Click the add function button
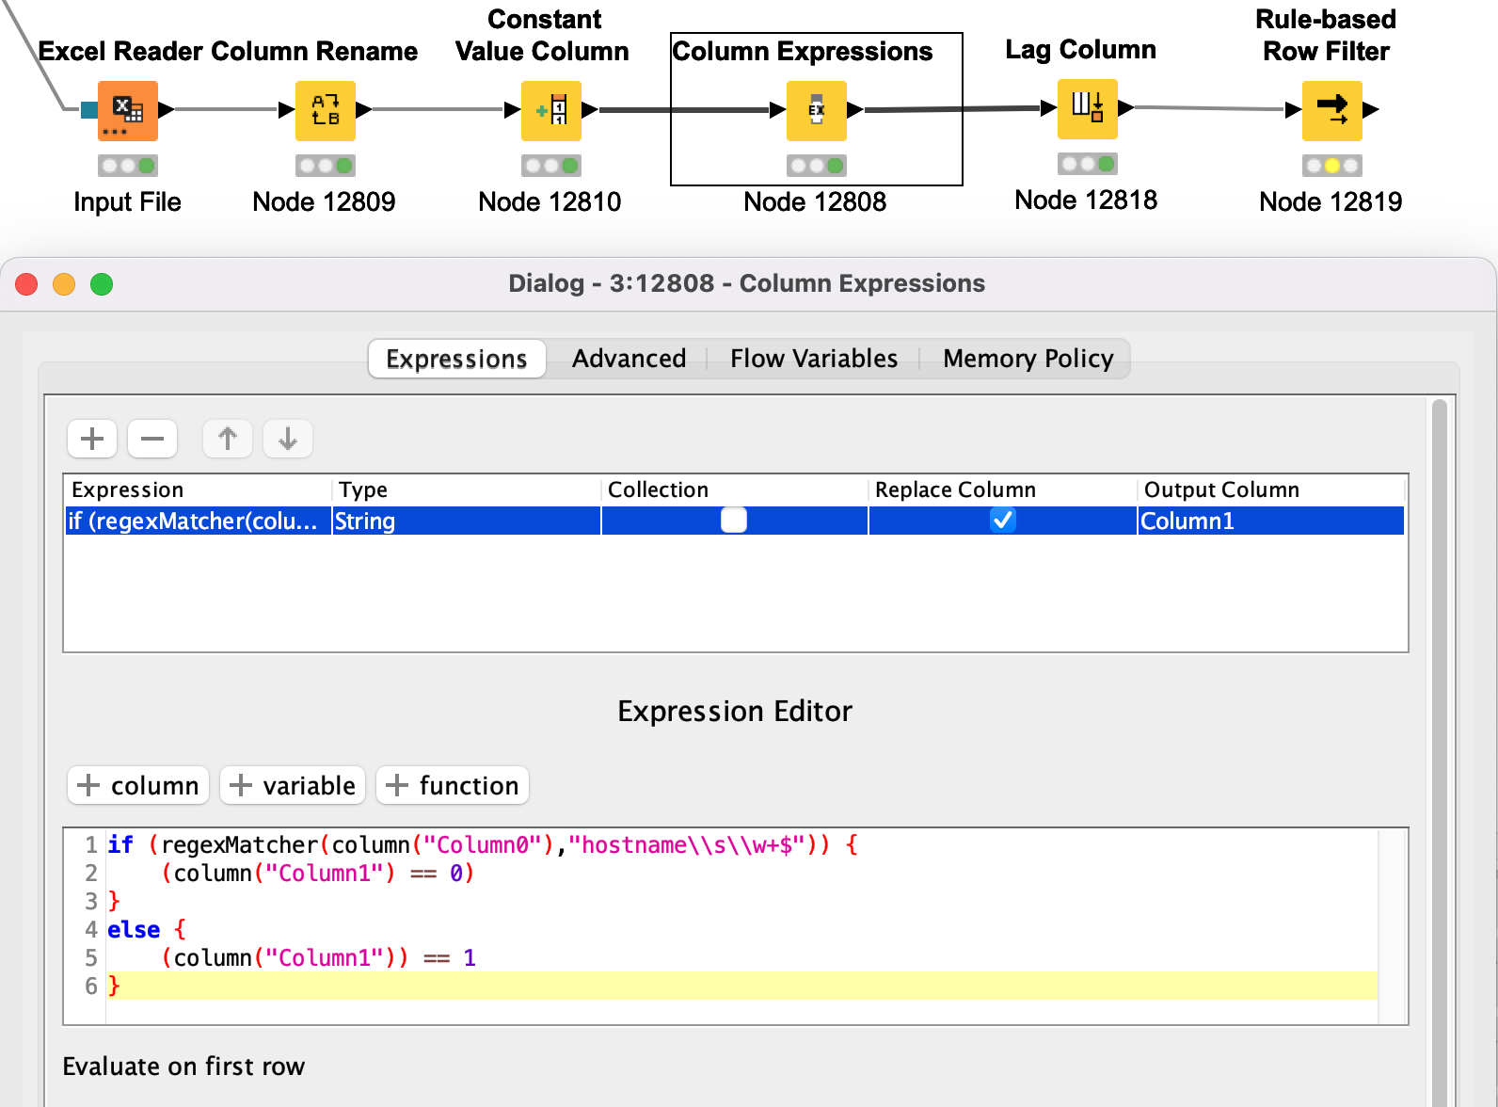Screen dimensions: 1498x1107 453,785
